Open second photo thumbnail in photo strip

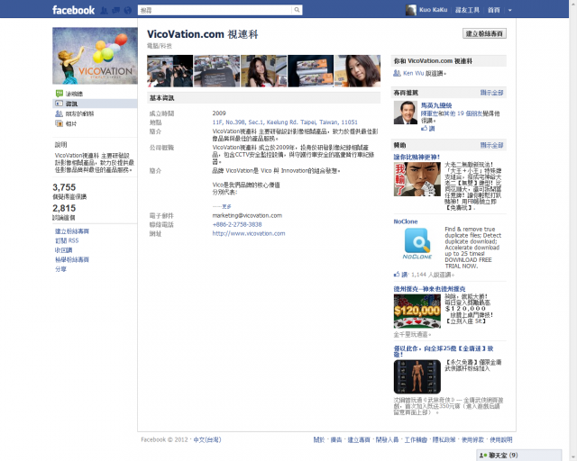[216, 71]
